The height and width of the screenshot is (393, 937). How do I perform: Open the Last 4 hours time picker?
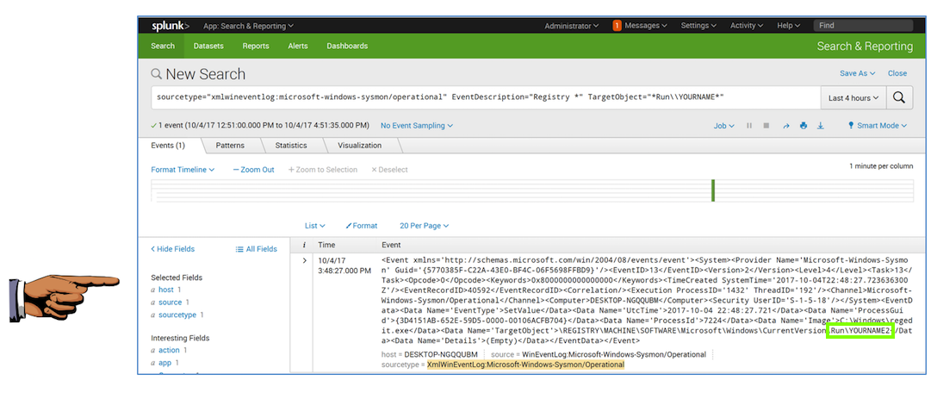pos(853,98)
